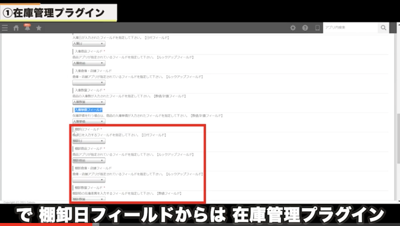The height and width of the screenshot is (226, 400).
Task: Expand the 入庫商品 field dropdown
Action: point(89,63)
